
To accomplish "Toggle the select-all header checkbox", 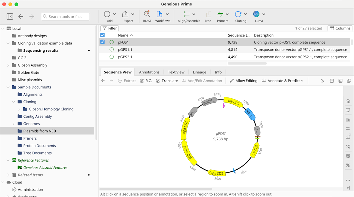I will click(102, 35).
